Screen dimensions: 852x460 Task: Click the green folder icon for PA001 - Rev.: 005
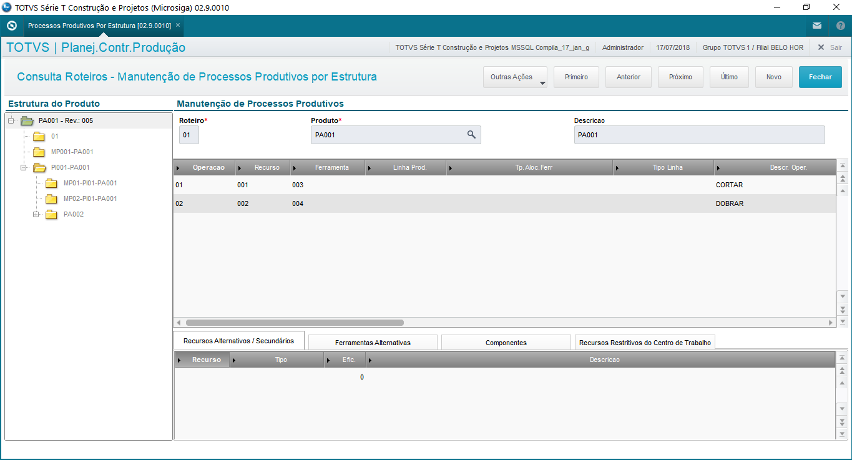(x=27, y=120)
